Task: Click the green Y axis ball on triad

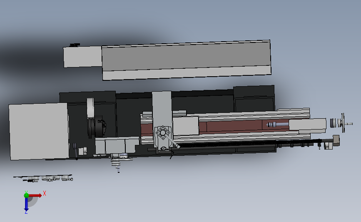Action: tap(26, 195)
